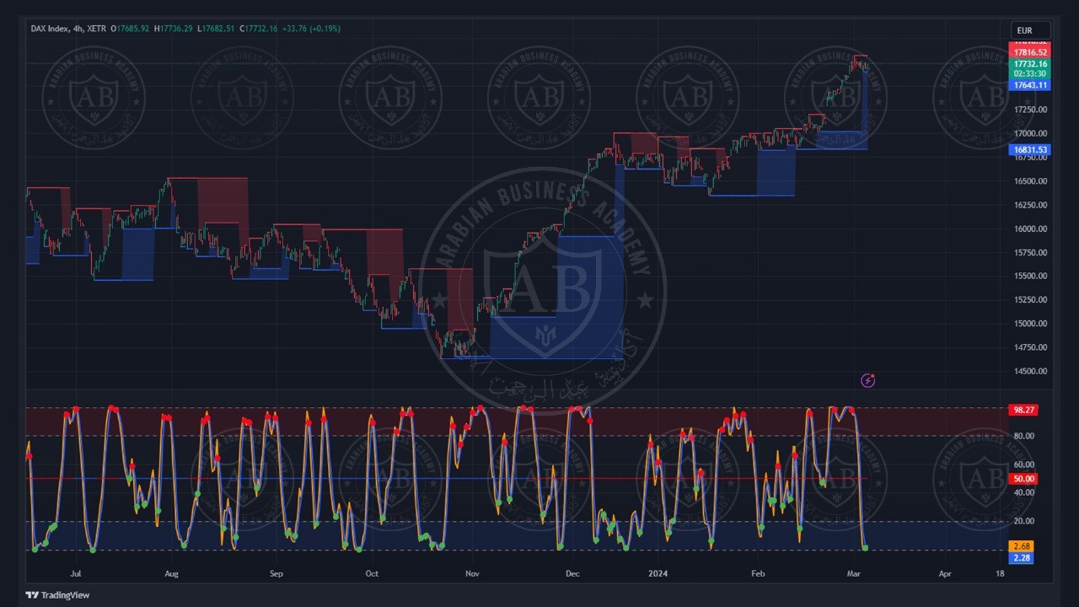Screen dimensions: 1079x607
Task: Click the 40.00 oscillator axis label
Action: pyautogui.click(x=1023, y=493)
